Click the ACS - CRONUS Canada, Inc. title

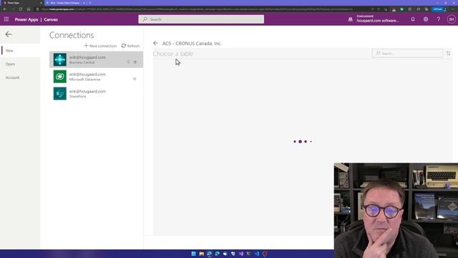tap(192, 43)
